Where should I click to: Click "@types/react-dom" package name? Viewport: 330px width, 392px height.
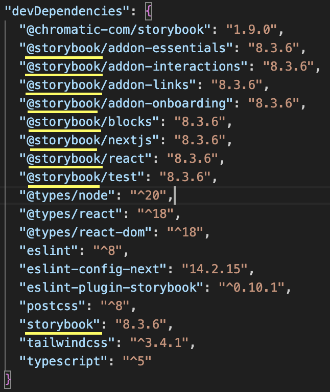(x=85, y=232)
